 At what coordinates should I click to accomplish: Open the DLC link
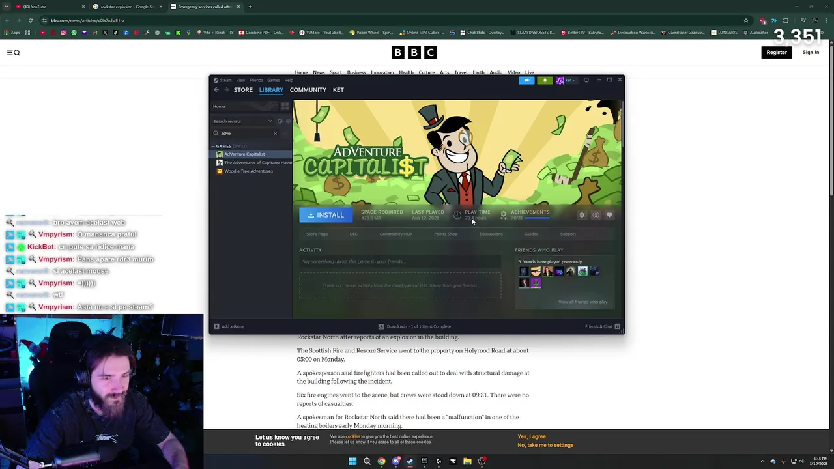point(353,234)
